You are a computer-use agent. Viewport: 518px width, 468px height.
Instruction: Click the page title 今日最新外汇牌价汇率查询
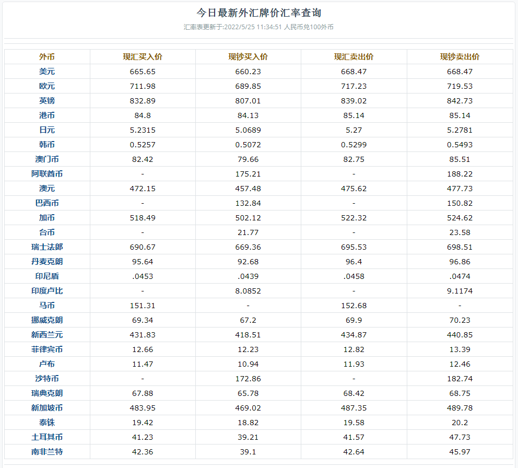(258, 13)
